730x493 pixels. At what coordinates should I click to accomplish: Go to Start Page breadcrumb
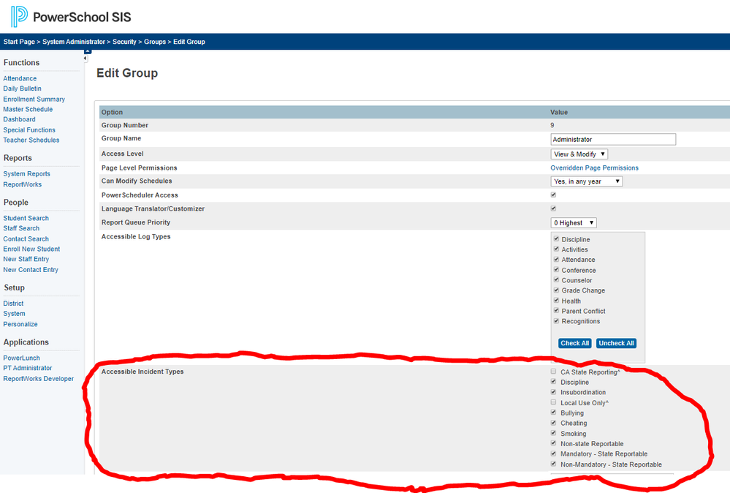click(x=19, y=42)
